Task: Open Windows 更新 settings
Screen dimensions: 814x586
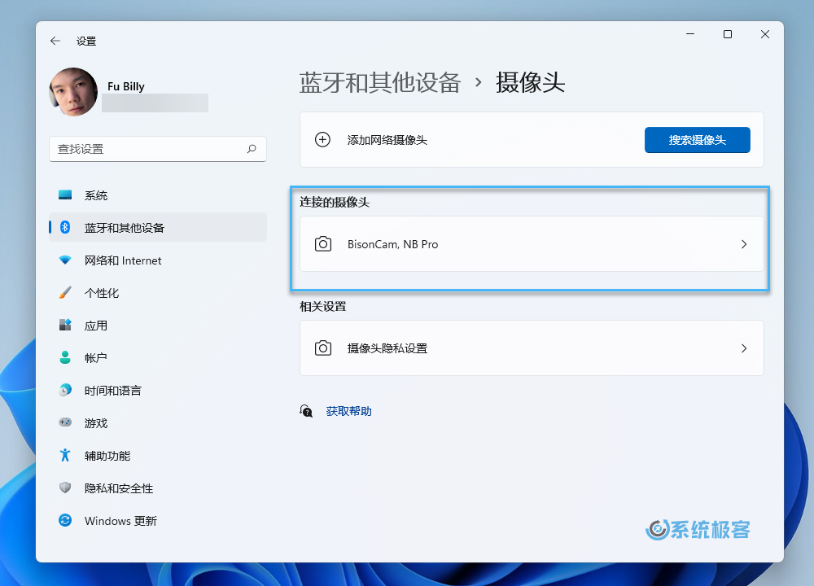Action: 158,521
